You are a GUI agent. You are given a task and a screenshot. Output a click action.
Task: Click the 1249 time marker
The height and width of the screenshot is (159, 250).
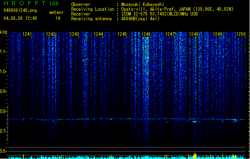click(218, 34)
